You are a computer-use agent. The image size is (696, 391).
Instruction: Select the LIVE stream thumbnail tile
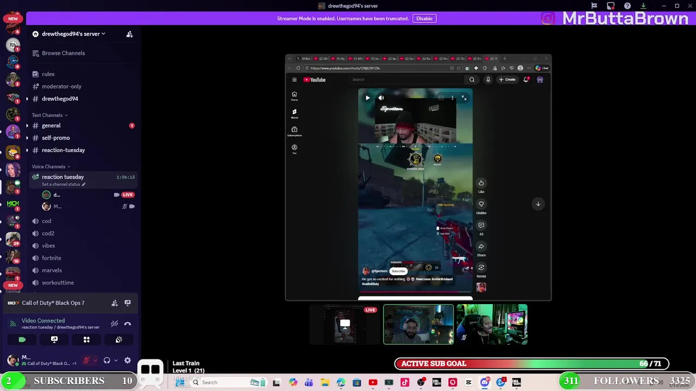(x=344, y=324)
